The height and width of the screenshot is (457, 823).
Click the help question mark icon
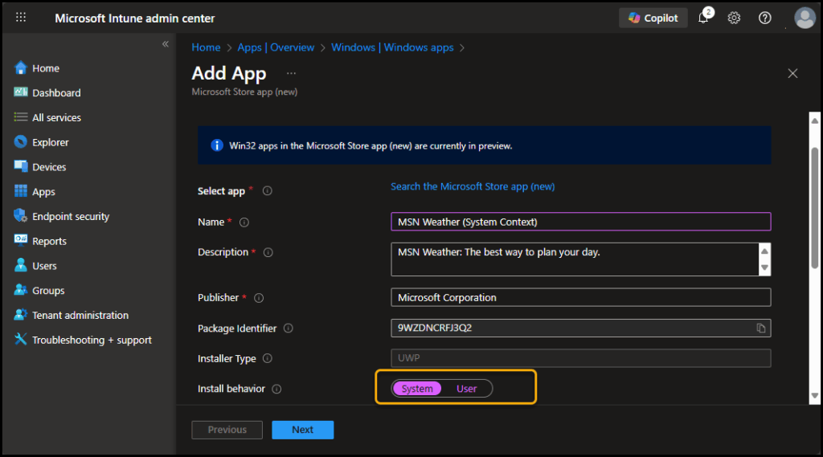pos(765,18)
